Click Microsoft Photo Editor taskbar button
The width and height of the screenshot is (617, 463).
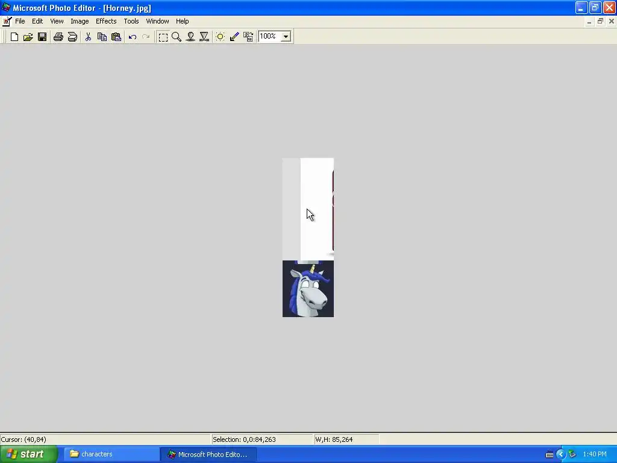click(x=208, y=455)
